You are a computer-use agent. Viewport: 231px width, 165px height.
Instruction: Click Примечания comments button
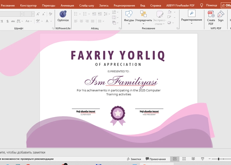tap(156, 159)
